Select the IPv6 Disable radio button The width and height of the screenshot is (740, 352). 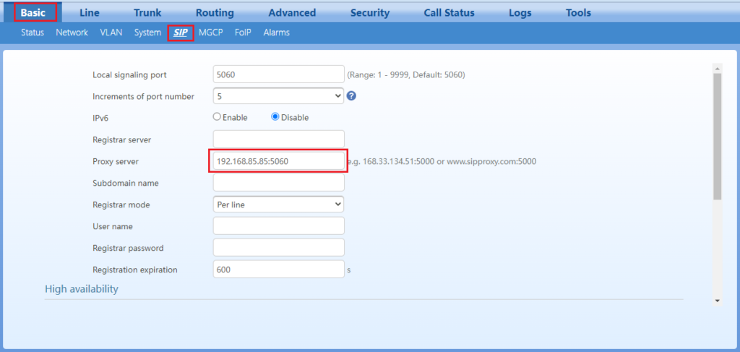[275, 117]
